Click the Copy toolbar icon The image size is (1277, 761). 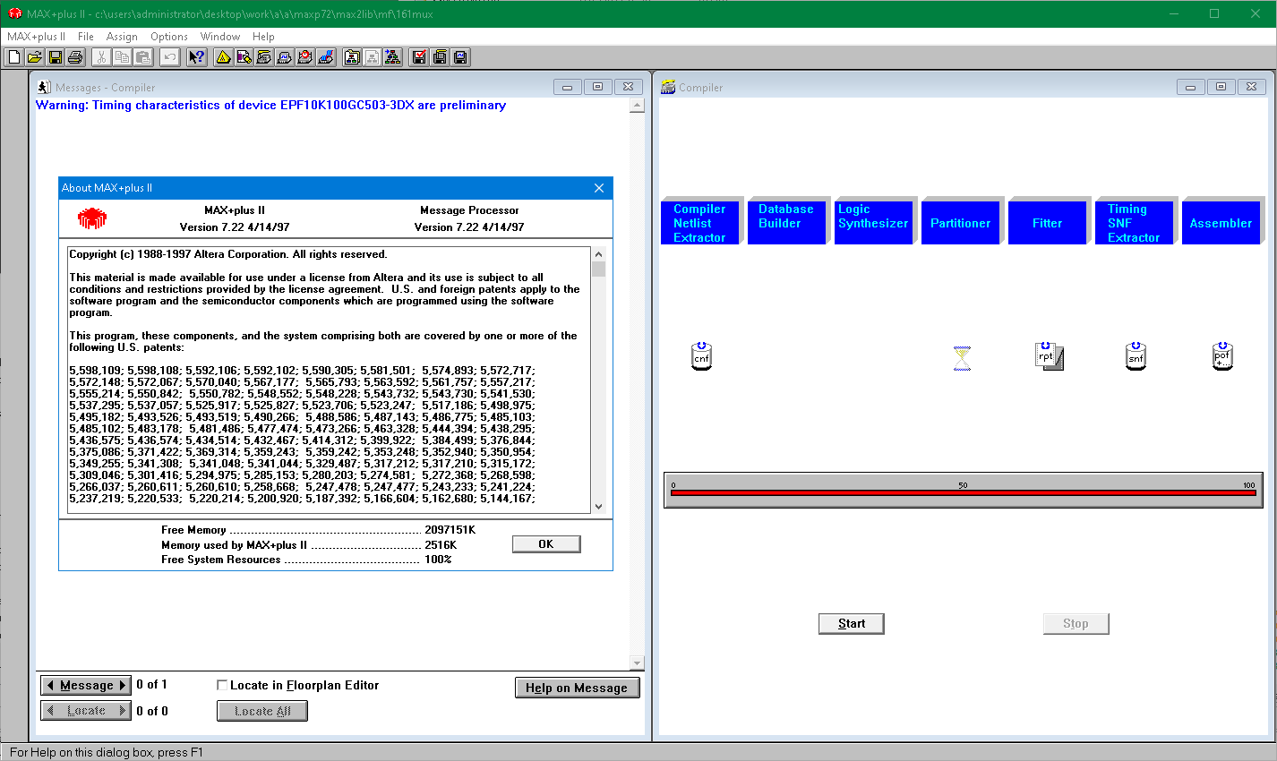point(122,57)
